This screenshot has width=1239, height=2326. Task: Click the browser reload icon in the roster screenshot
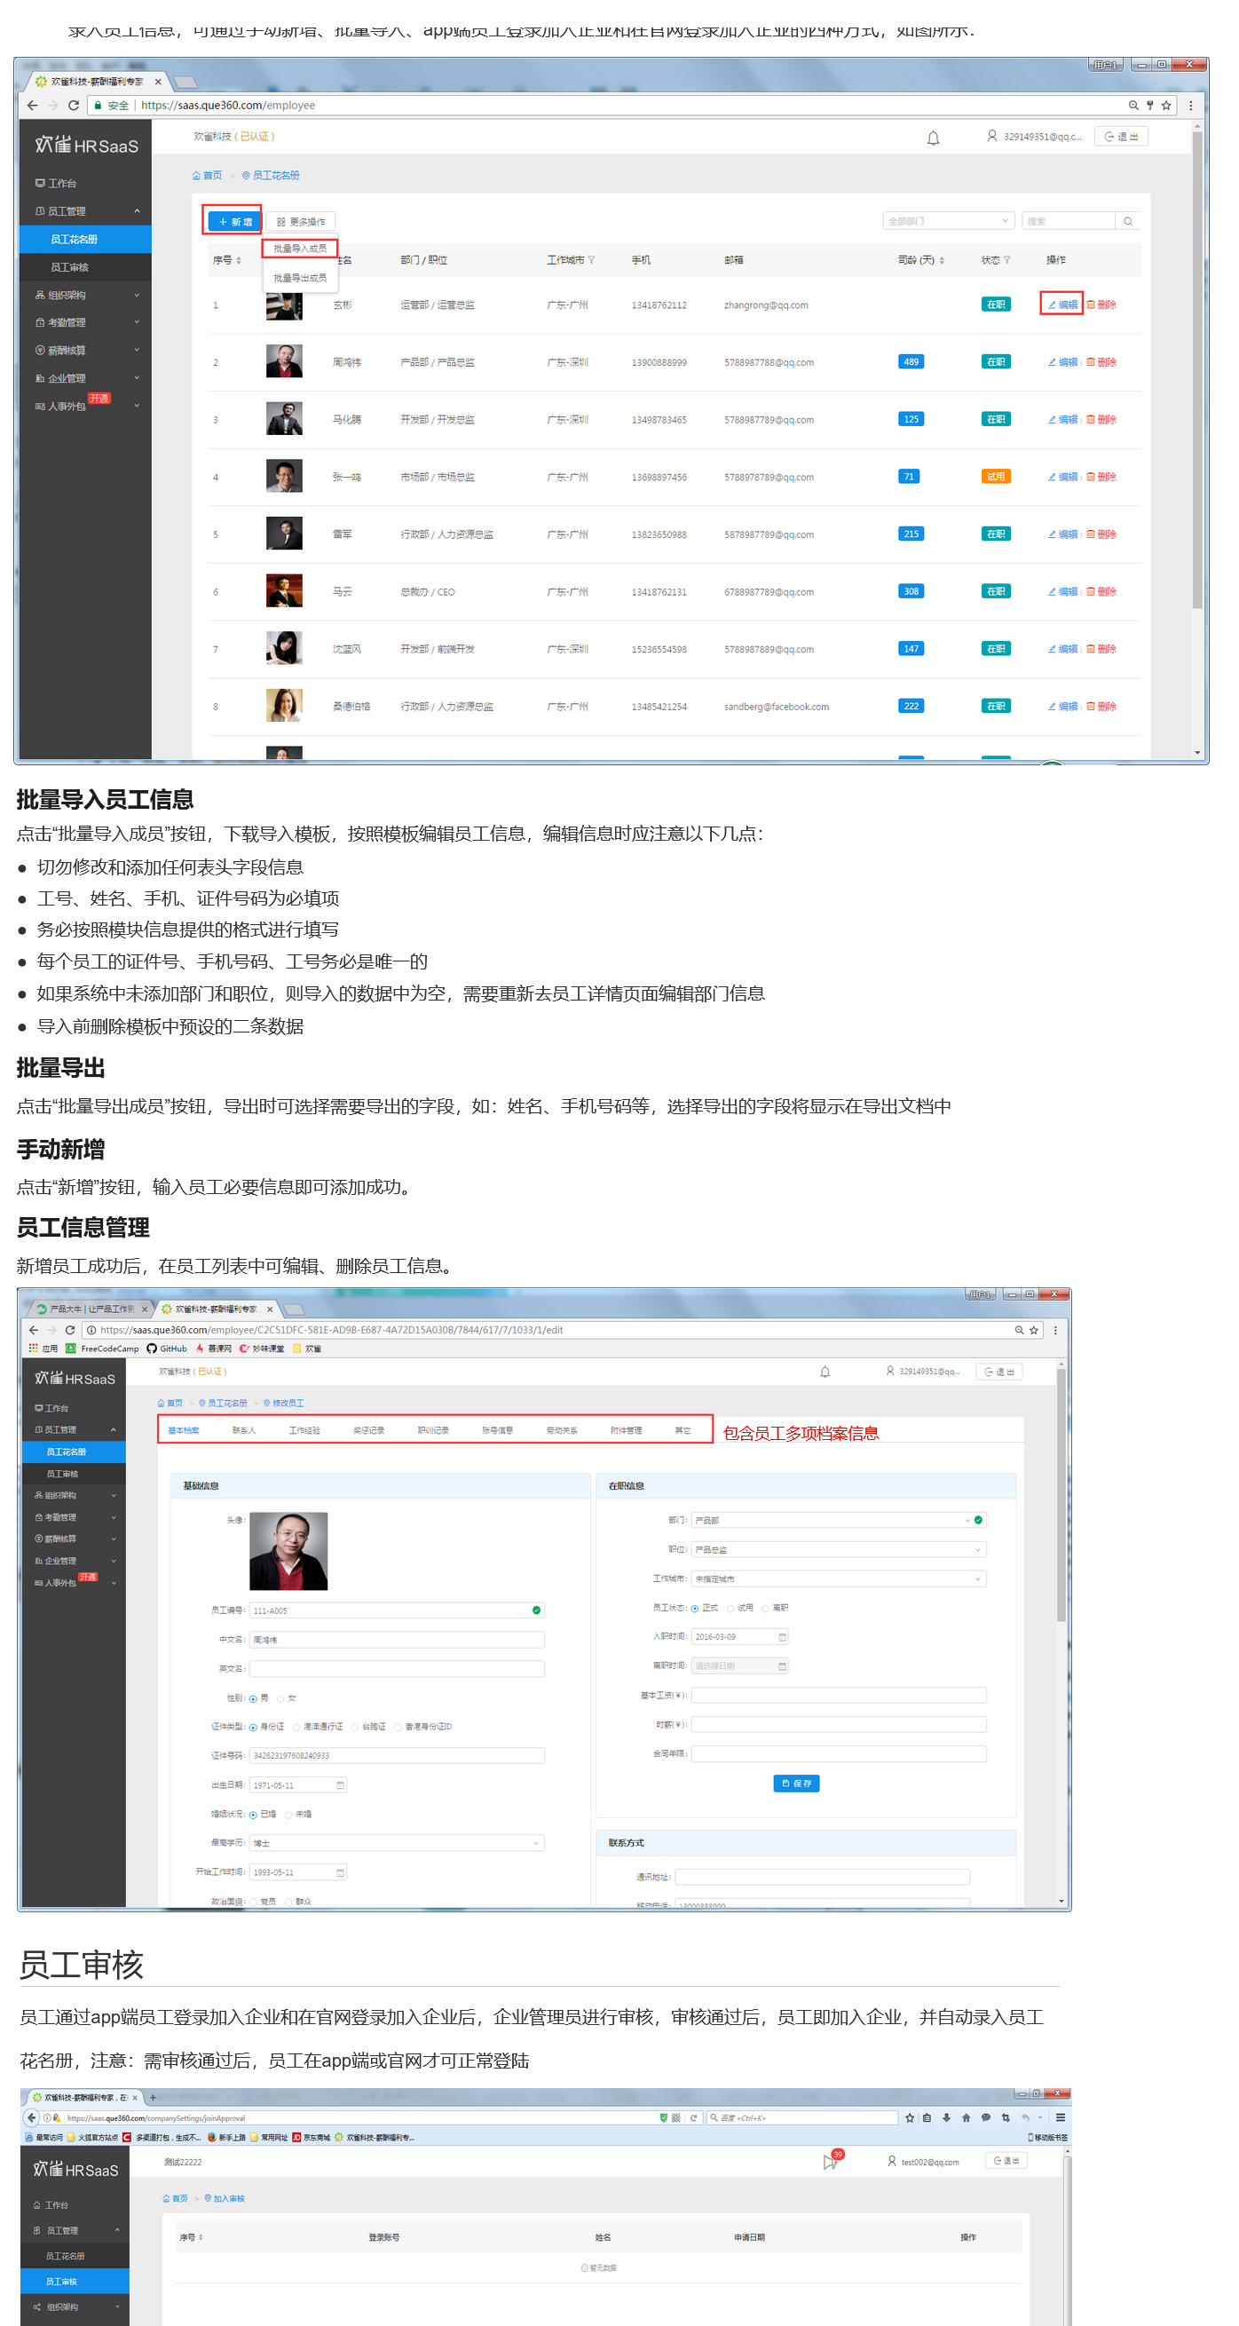tap(74, 105)
